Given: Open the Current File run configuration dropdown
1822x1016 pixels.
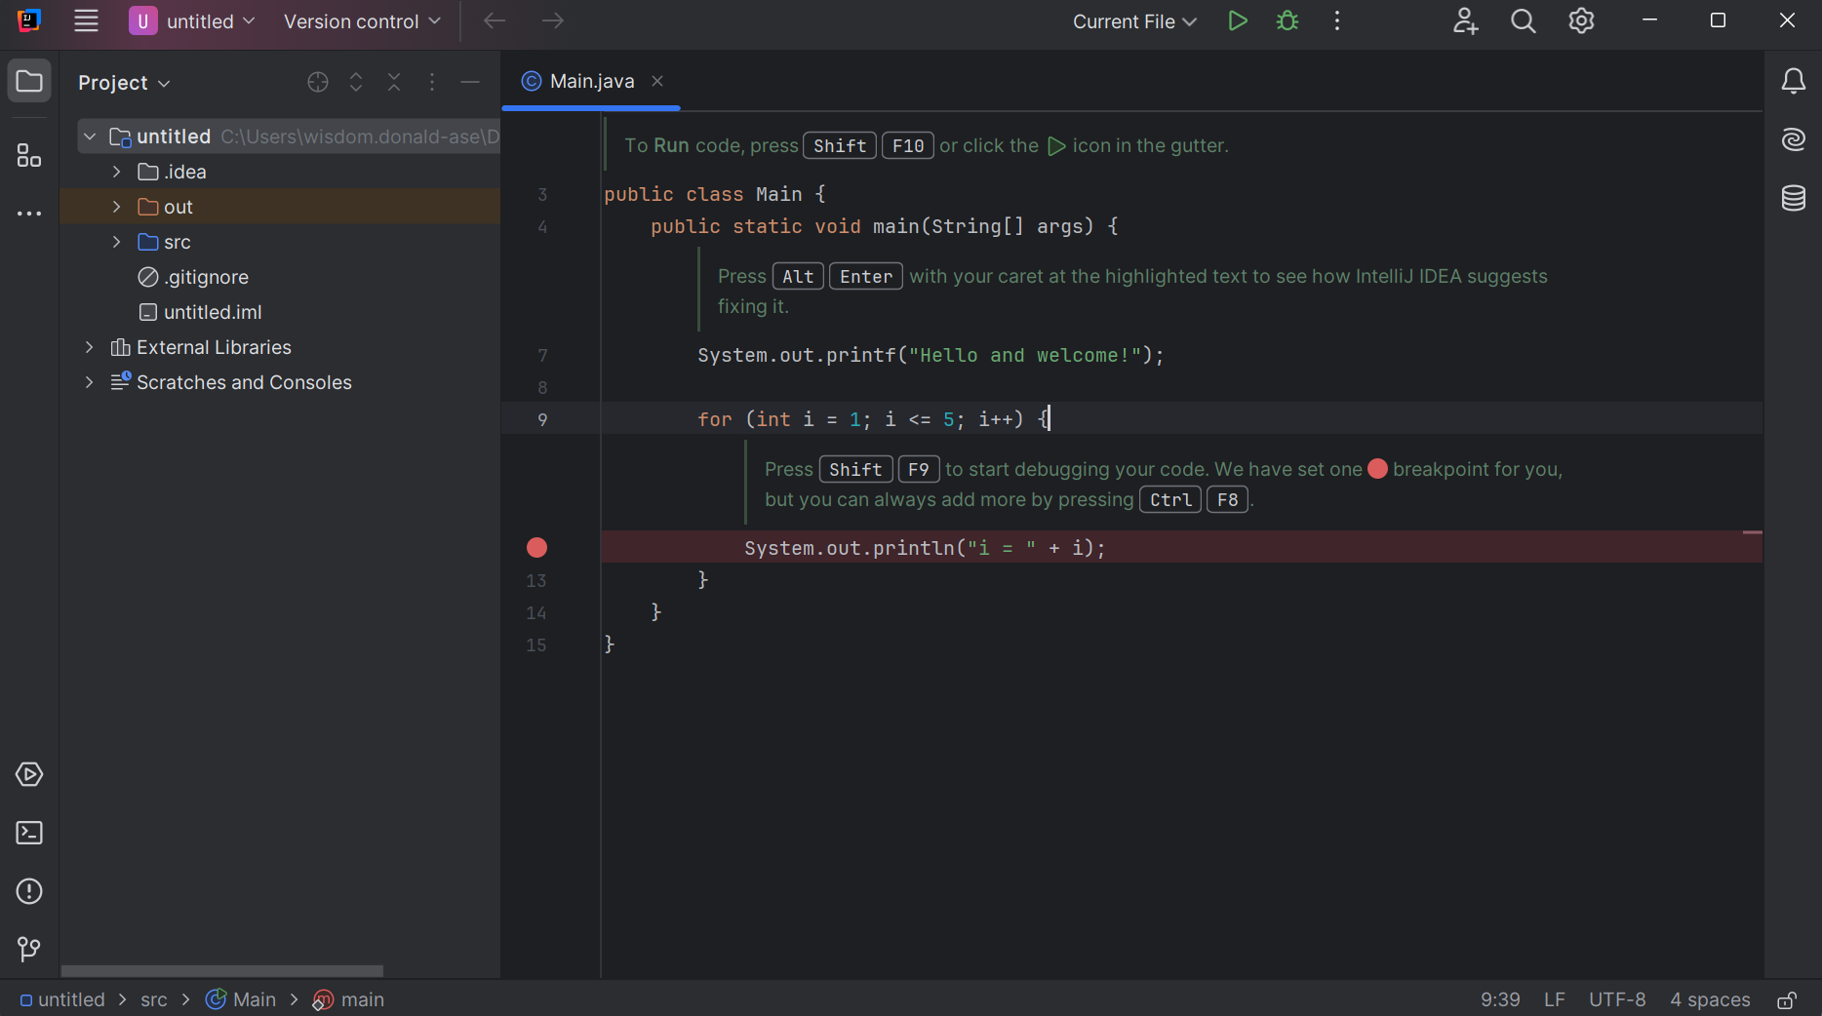Looking at the screenshot, I should [x=1133, y=21].
